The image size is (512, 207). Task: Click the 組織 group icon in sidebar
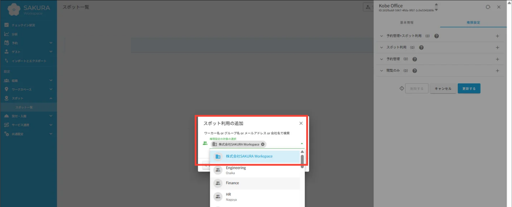coord(6,80)
